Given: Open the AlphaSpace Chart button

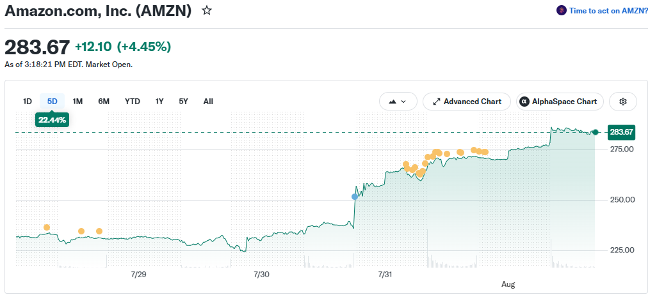Looking at the screenshot, I should pyautogui.click(x=560, y=102).
